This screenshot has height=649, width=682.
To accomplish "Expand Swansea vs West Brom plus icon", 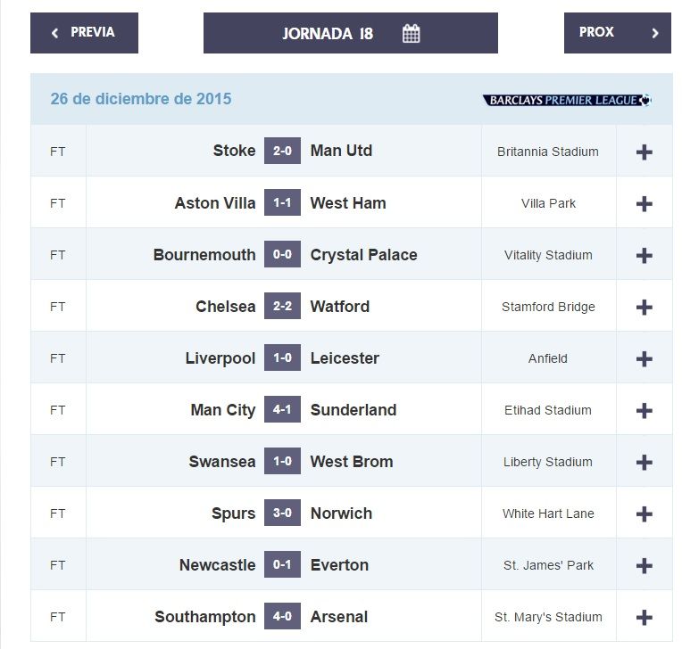I will 644,462.
